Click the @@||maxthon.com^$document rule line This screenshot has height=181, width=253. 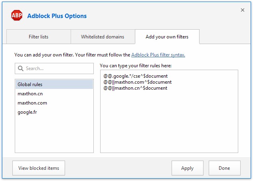click(137, 82)
